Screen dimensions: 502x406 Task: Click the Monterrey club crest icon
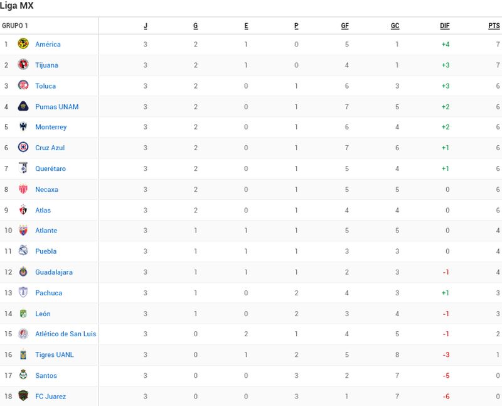[x=23, y=126]
